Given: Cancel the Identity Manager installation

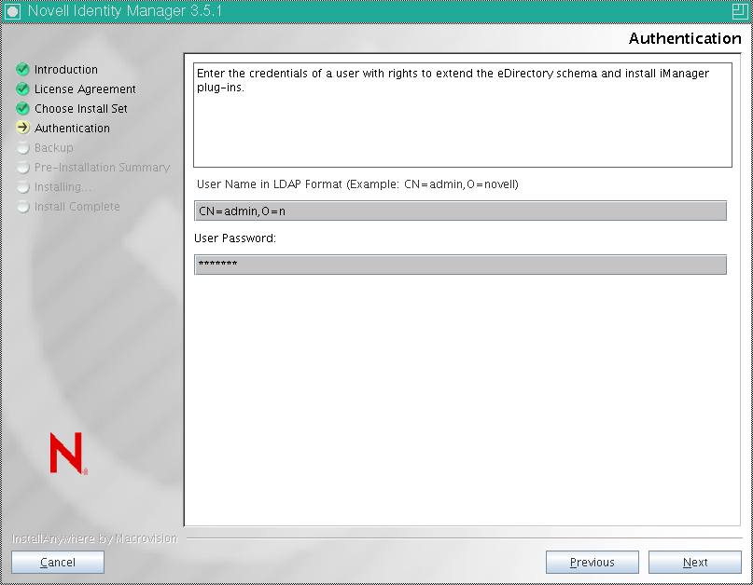Looking at the screenshot, I should [57, 562].
